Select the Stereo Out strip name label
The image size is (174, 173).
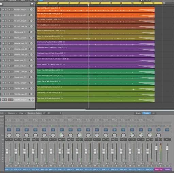(x=158, y=170)
